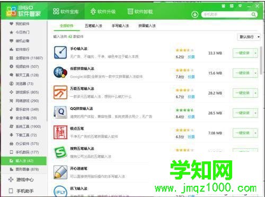Select 下载工具 (72) category
265x197 pixels.
(x=23, y=135)
